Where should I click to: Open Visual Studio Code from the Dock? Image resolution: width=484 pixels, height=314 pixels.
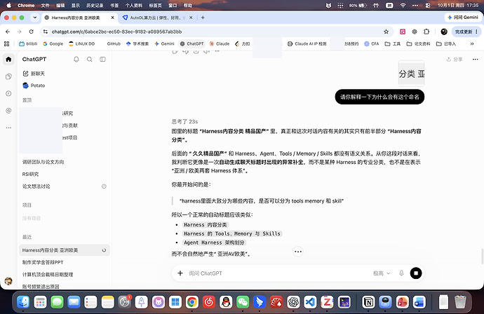310,302
